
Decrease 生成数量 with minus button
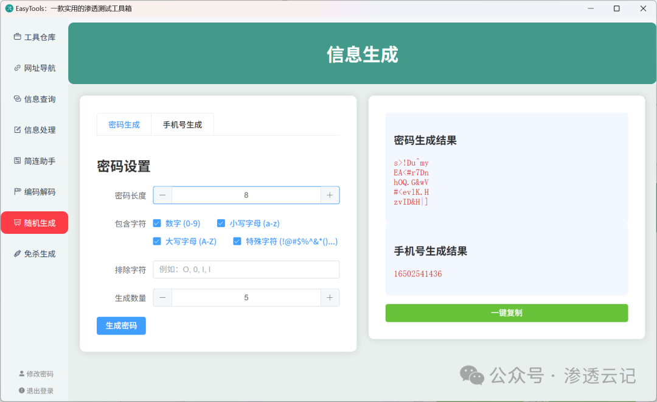pos(162,297)
